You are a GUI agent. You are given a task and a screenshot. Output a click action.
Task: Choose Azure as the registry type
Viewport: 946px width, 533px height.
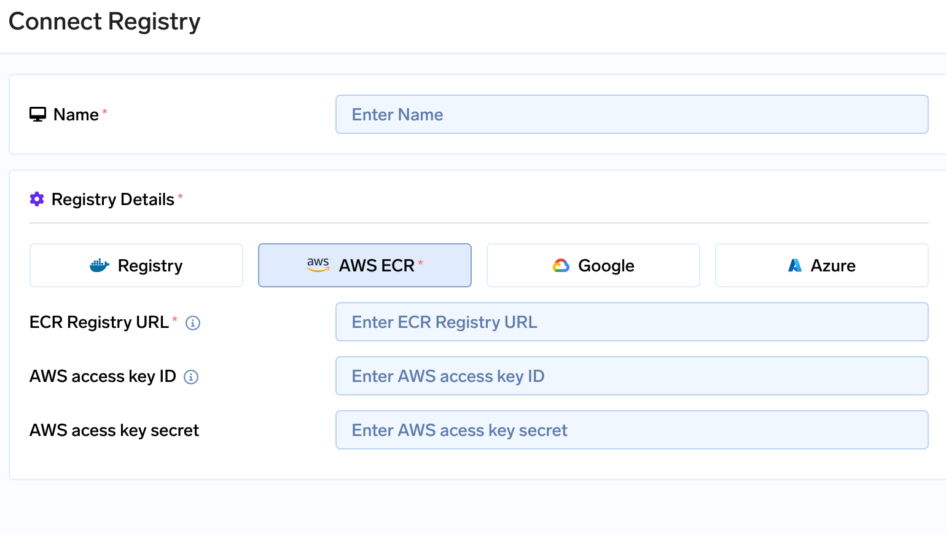(x=822, y=265)
